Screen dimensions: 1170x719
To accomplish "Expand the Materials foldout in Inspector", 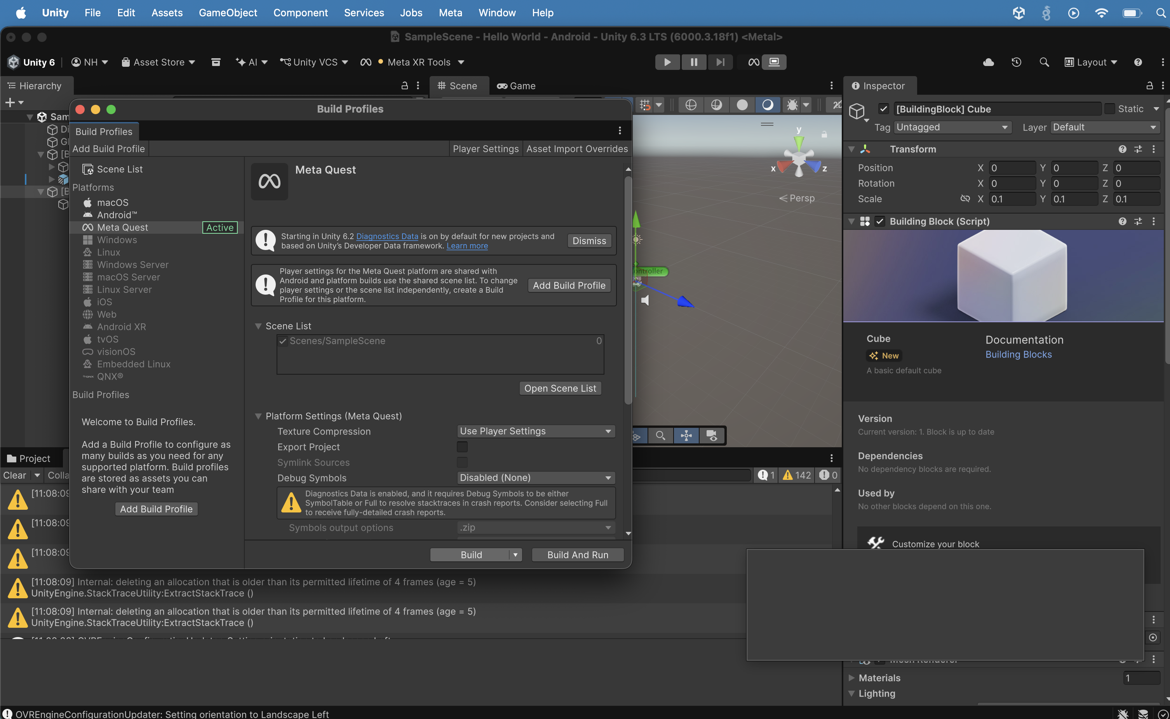I will [x=851, y=678].
